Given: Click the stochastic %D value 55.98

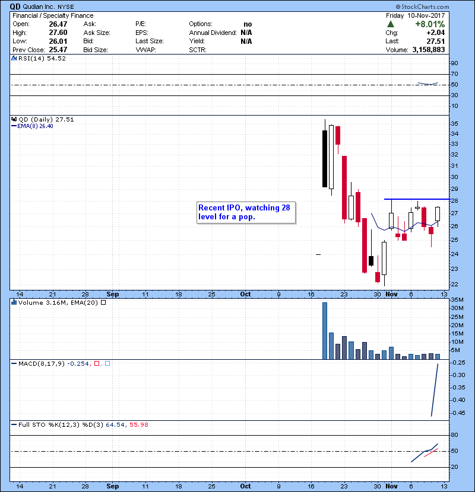Looking at the screenshot, I should tap(138, 424).
